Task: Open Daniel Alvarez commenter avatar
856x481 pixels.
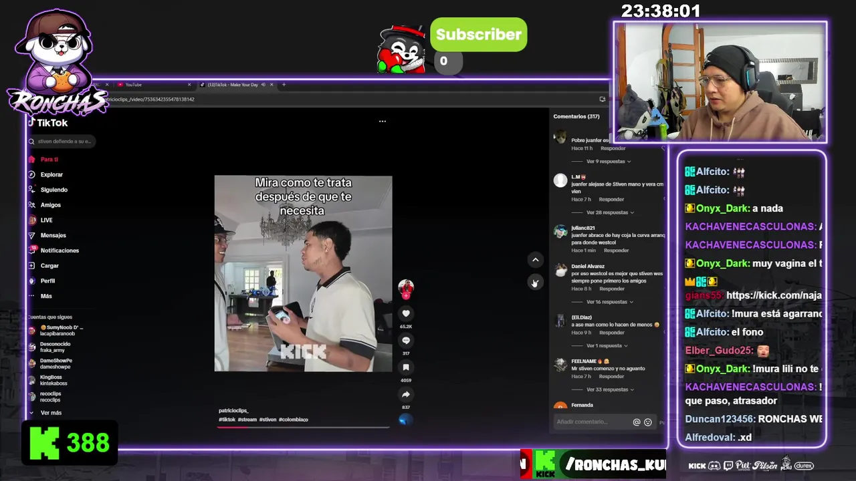Action: coord(560,270)
